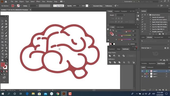Toggle checkmark for Opacity 60 action
This screenshot has height=96, width=170.
(x=142, y=17)
